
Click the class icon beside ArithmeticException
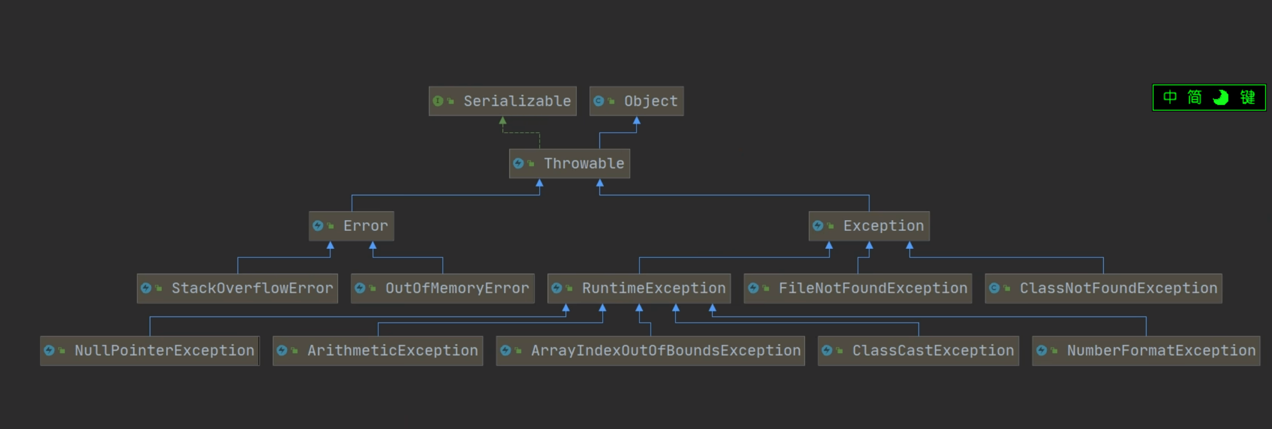coord(282,351)
